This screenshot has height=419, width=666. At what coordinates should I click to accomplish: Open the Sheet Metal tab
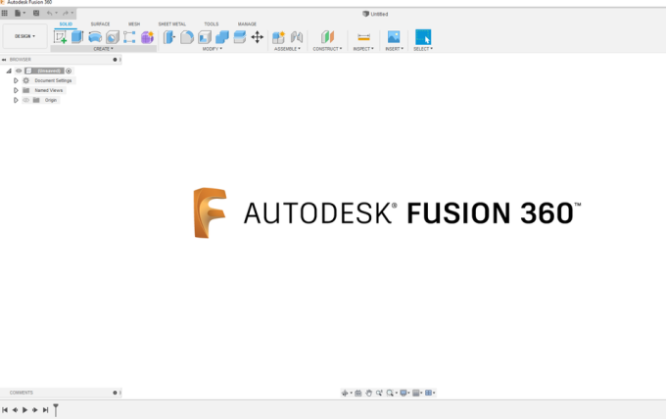[x=172, y=23]
